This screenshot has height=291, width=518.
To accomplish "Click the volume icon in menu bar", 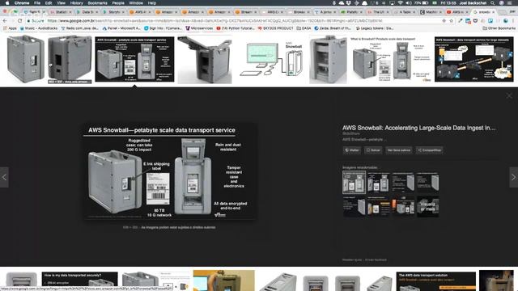I will coord(409,3).
